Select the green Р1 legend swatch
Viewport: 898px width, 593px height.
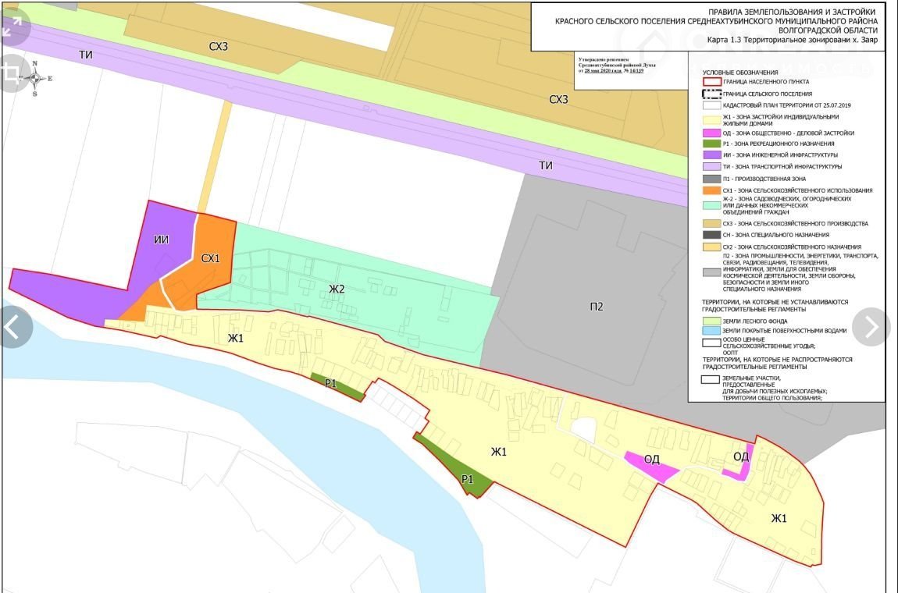[x=711, y=144]
